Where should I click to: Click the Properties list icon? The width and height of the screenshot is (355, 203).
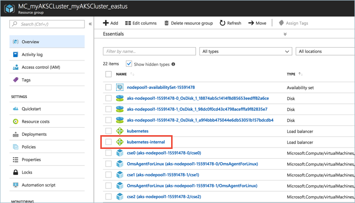point(16,160)
